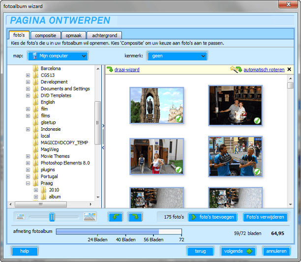The image size is (301, 262).
Task: Collapse the Praag folder
Action: click(28, 183)
